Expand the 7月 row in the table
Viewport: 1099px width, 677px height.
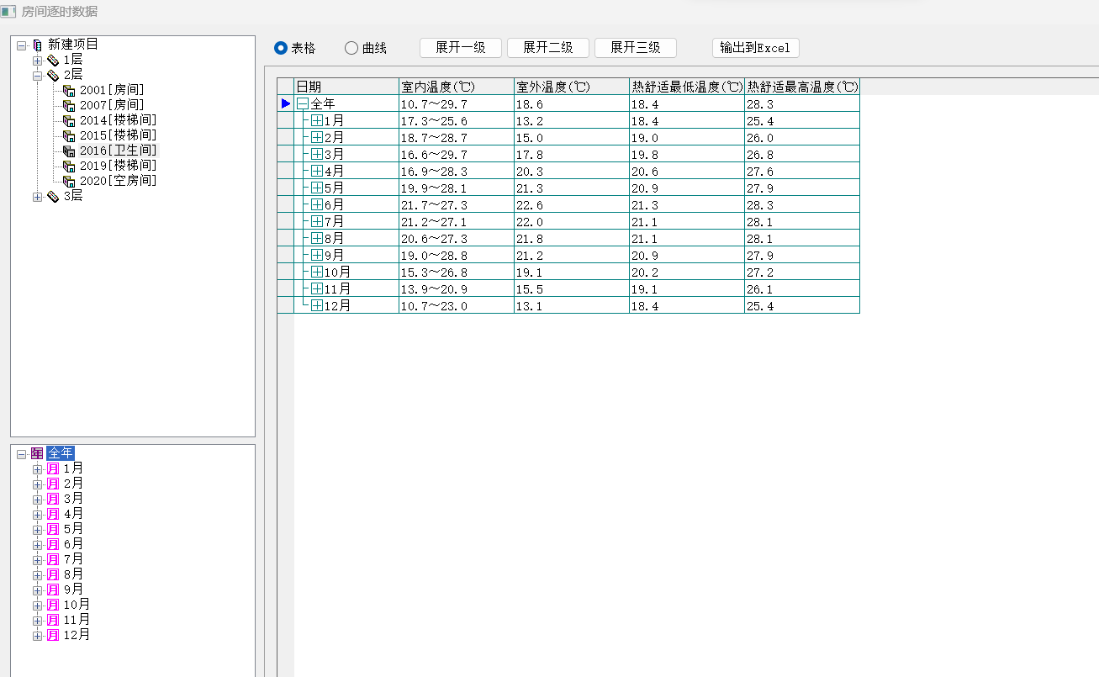tap(317, 221)
